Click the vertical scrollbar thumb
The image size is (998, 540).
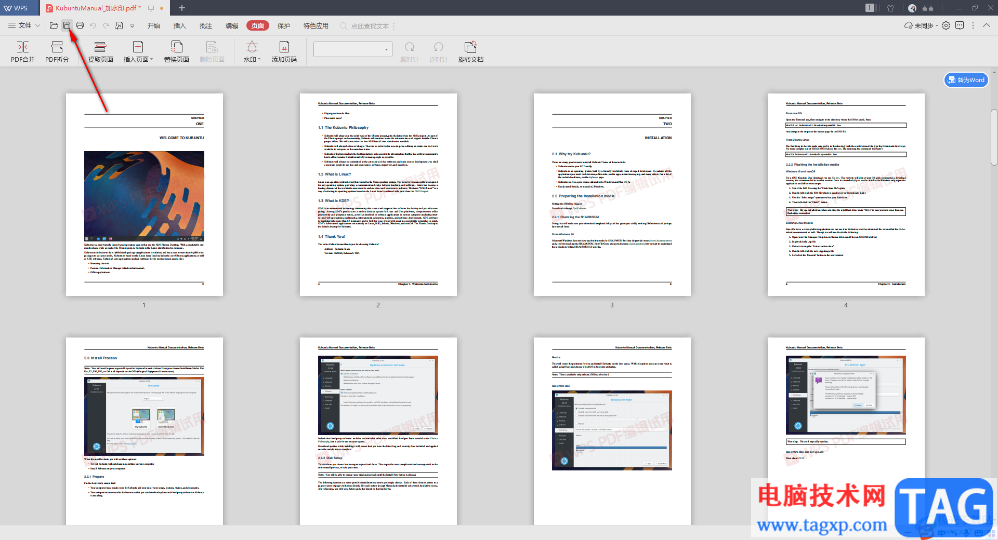[994, 138]
